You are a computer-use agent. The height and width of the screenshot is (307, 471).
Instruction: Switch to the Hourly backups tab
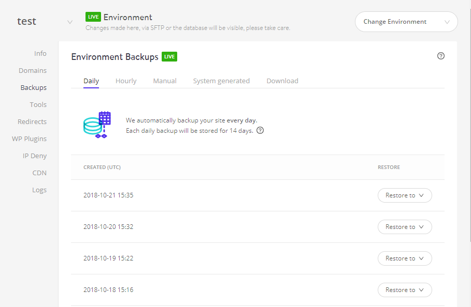coord(126,81)
